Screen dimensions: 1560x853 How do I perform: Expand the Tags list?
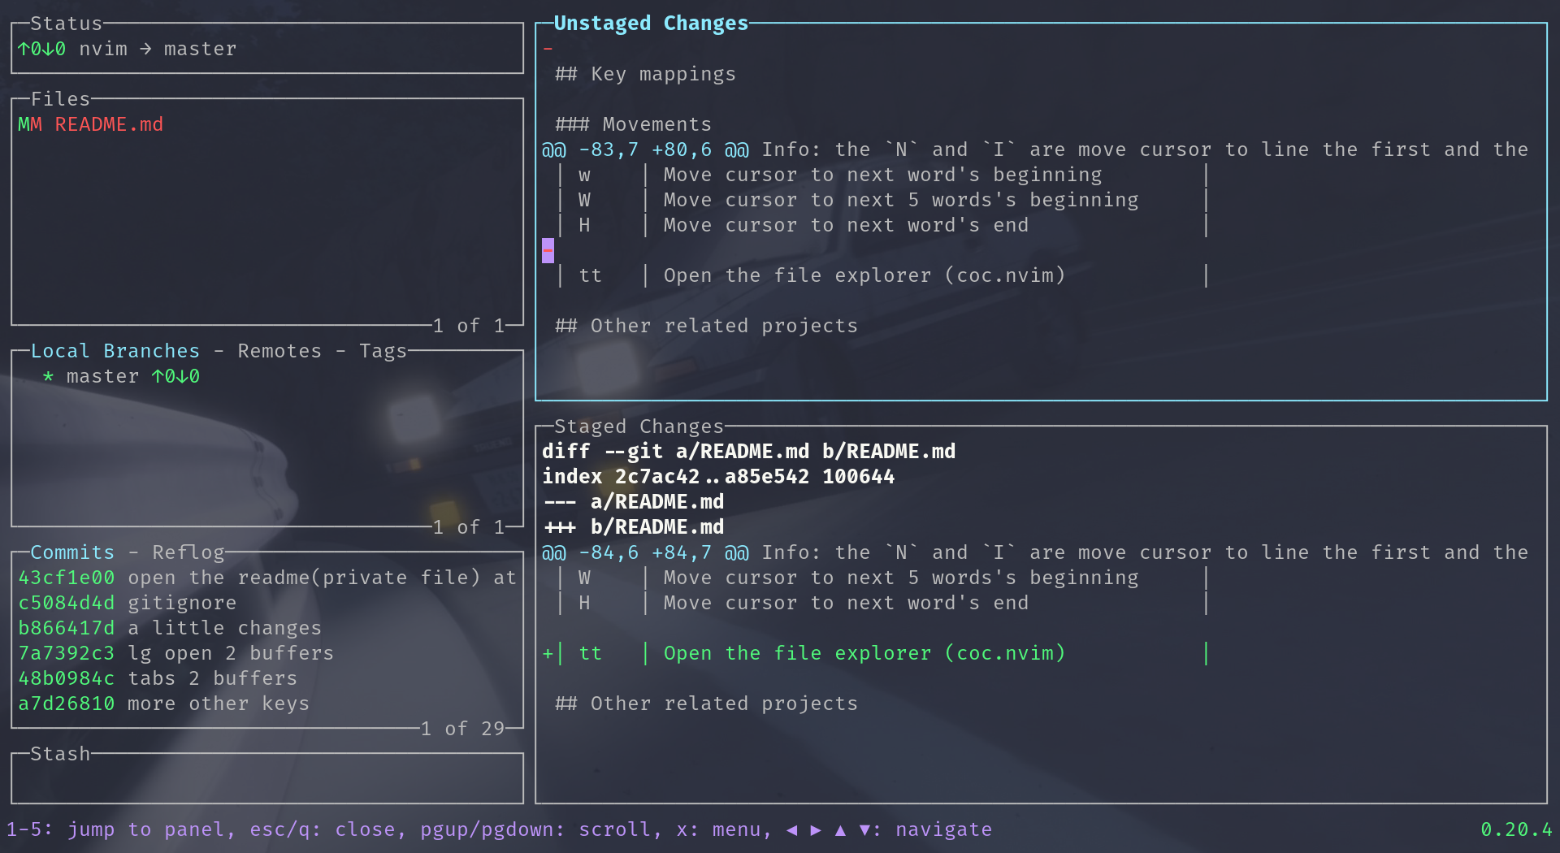[383, 350]
